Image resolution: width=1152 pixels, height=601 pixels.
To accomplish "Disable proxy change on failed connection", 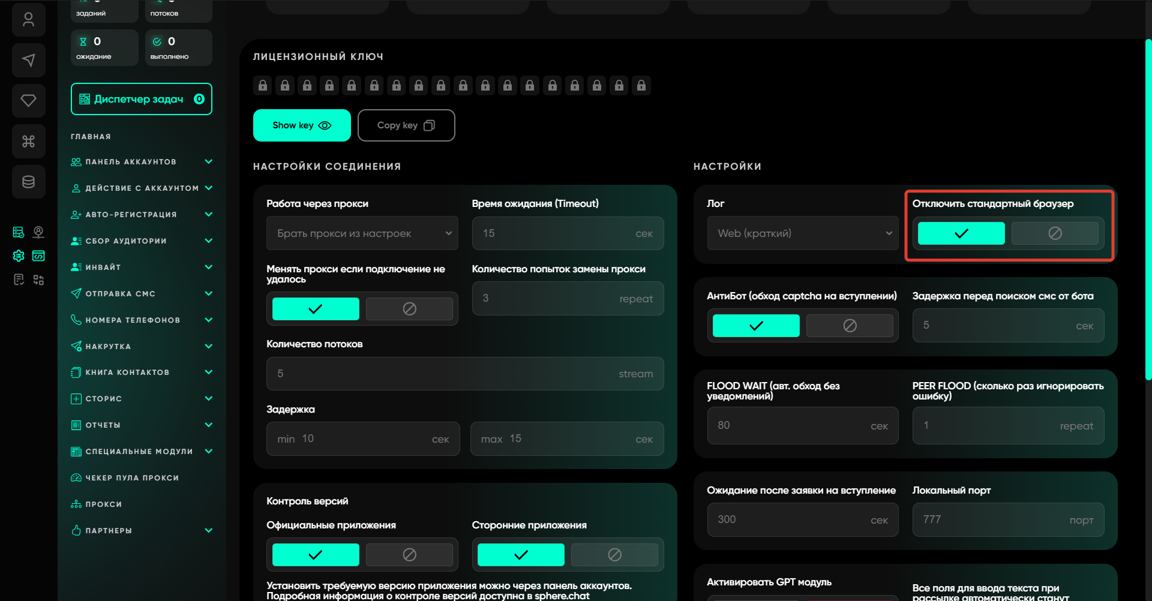I will (409, 309).
